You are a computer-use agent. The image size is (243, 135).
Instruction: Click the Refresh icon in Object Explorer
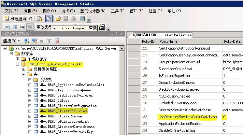[57, 41]
